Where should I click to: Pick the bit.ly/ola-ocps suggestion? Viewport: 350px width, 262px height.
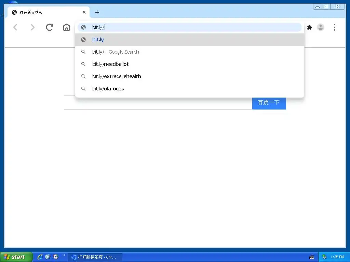[189, 88]
